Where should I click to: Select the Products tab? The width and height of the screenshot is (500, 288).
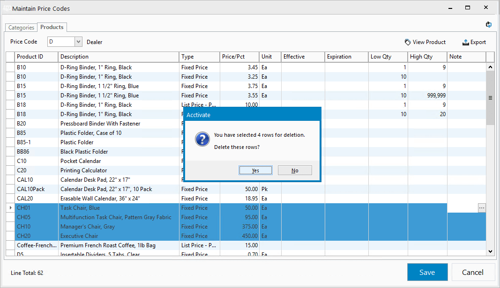[52, 27]
